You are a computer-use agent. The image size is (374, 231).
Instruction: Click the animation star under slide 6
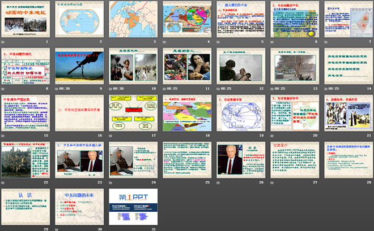click(272, 42)
